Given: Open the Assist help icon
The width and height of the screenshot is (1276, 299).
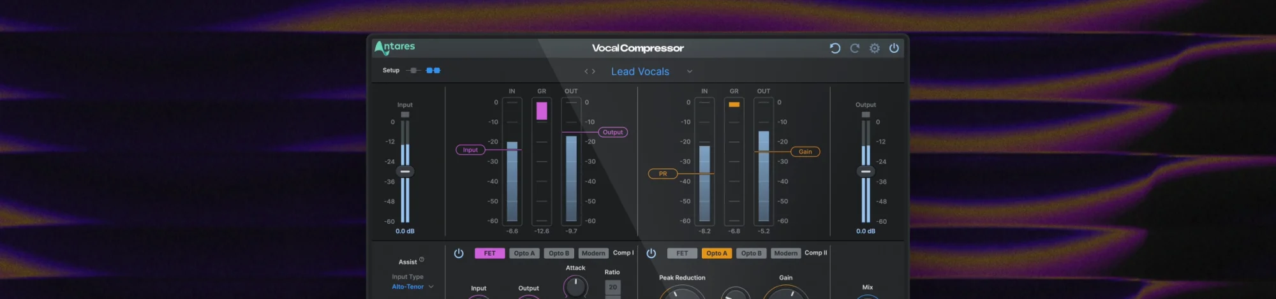Looking at the screenshot, I should coord(422,259).
